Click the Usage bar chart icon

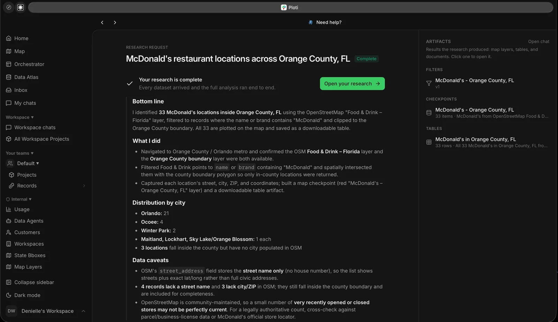click(x=9, y=209)
